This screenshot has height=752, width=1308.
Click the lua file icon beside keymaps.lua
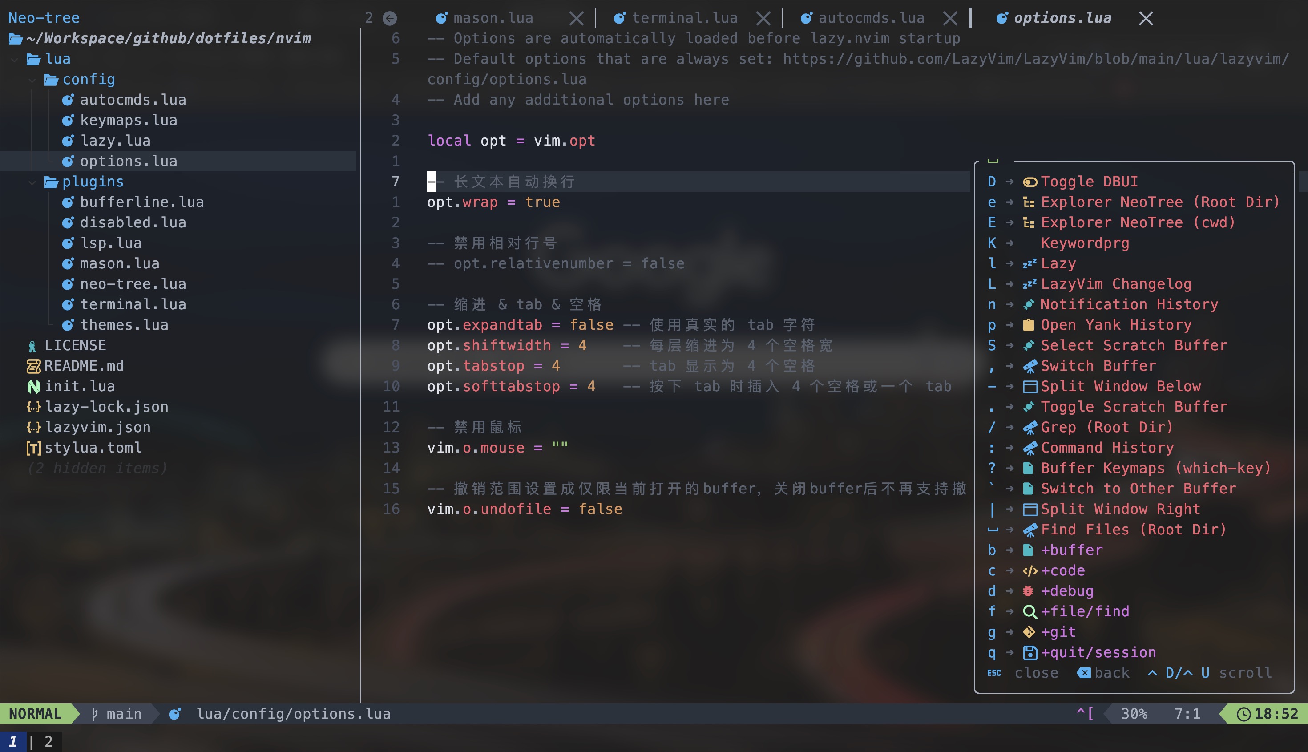68,120
